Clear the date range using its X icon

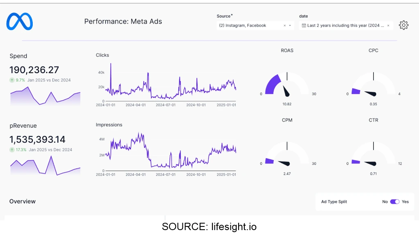(388, 25)
